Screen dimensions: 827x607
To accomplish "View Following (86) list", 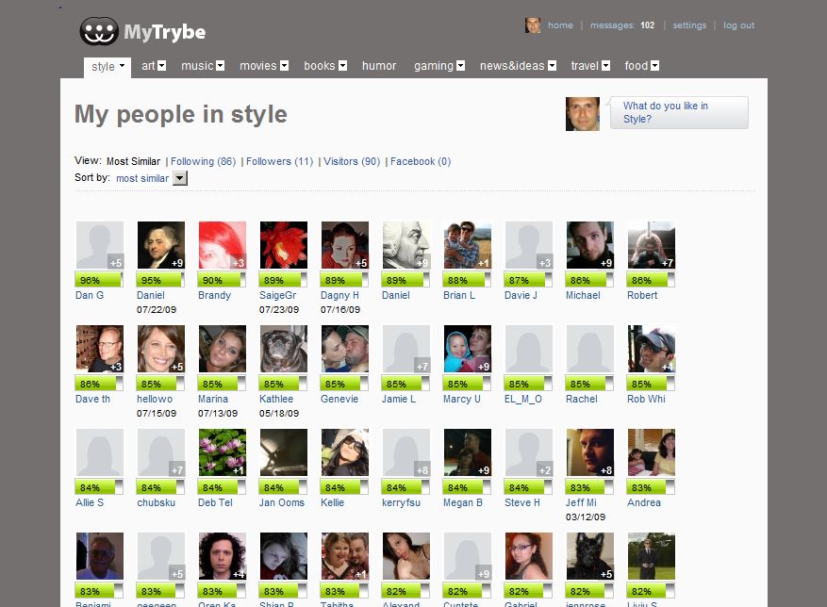I will pyautogui.click(x=203, y=161).
